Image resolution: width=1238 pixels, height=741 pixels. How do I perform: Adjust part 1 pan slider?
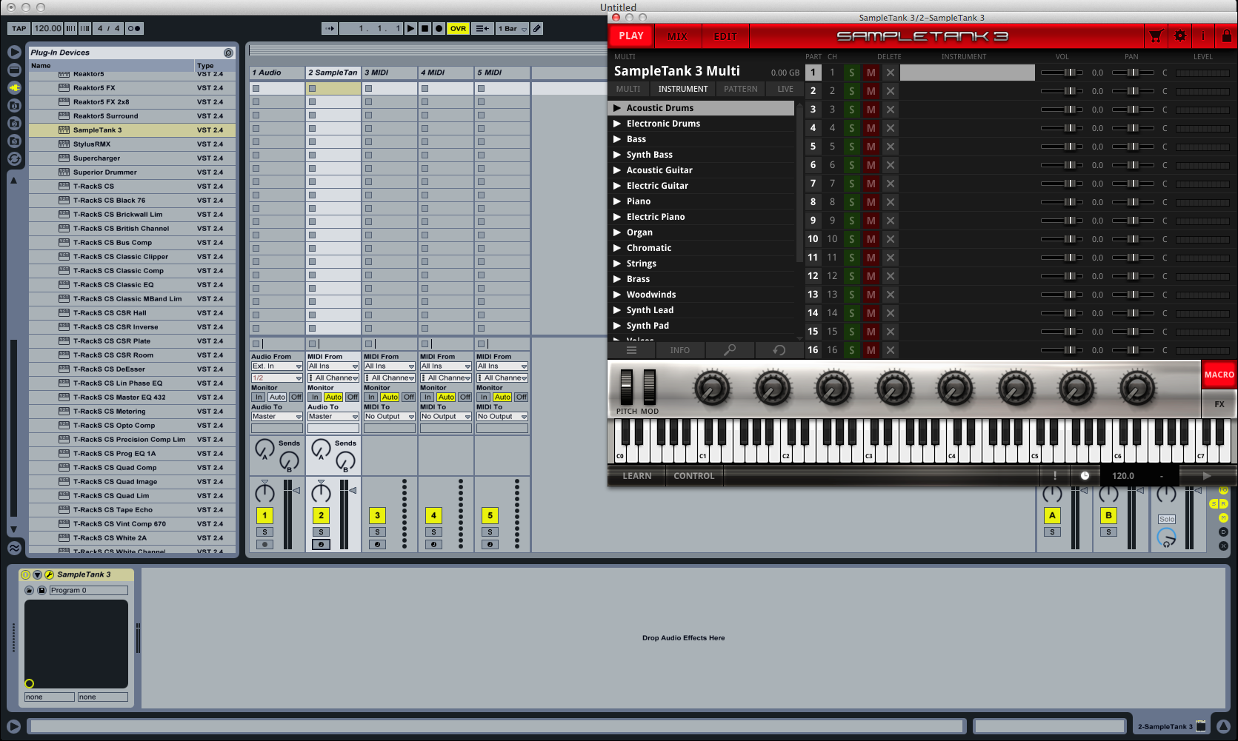(1132, 73)
